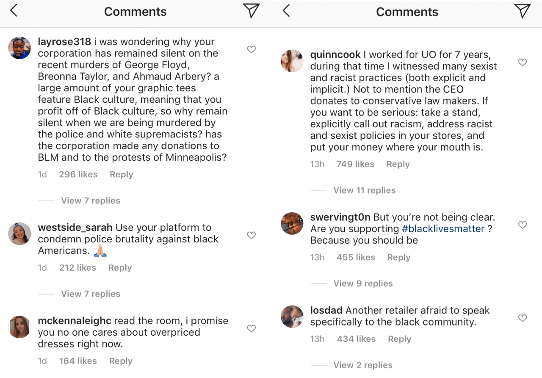Open the #blacklivesmatter hashtag link

tap(443, 229)
